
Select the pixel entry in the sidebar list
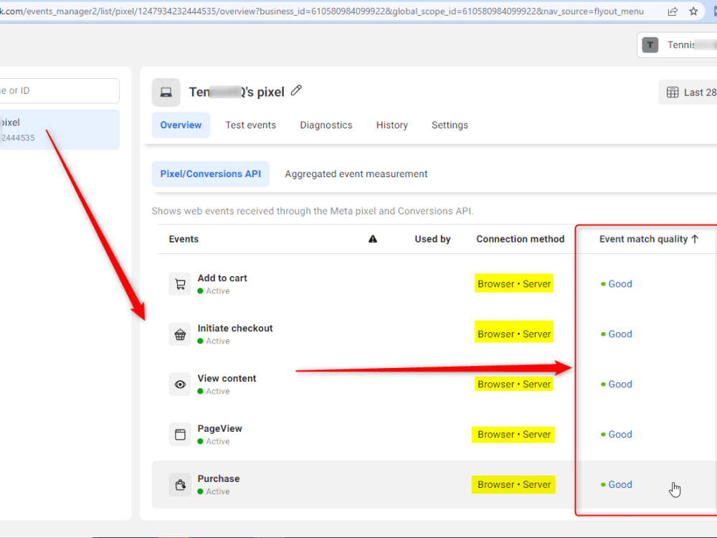60,129
